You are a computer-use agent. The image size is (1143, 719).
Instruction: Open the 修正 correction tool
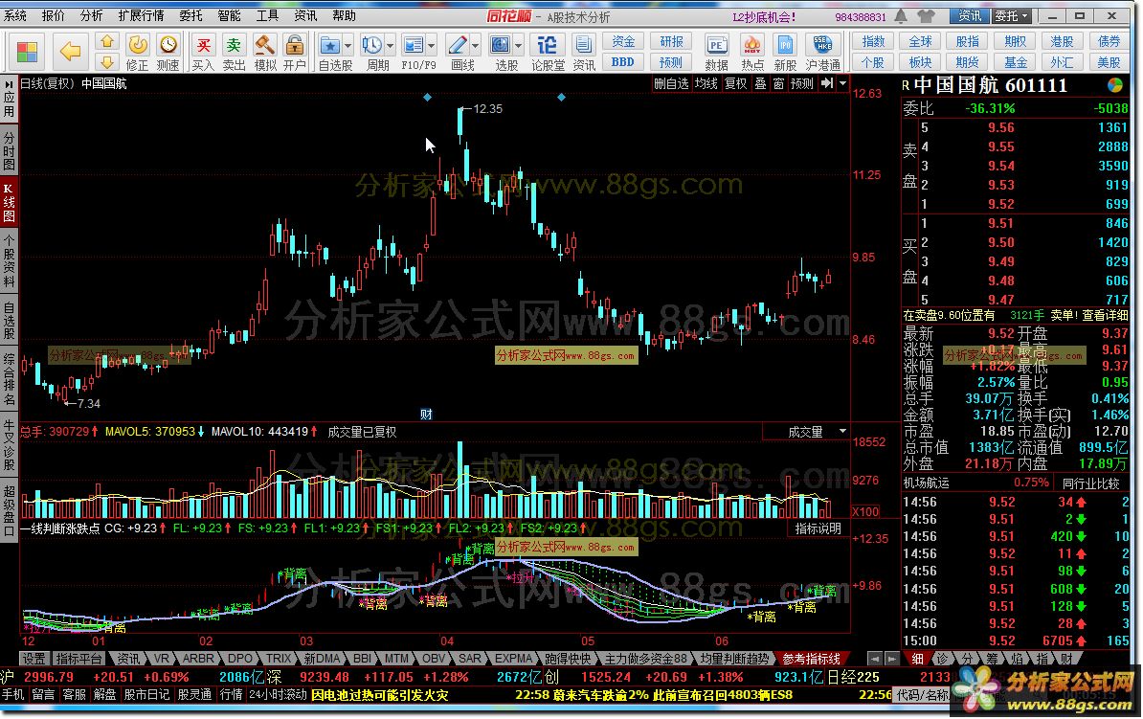pyautogui.click(x=137, y=53)
